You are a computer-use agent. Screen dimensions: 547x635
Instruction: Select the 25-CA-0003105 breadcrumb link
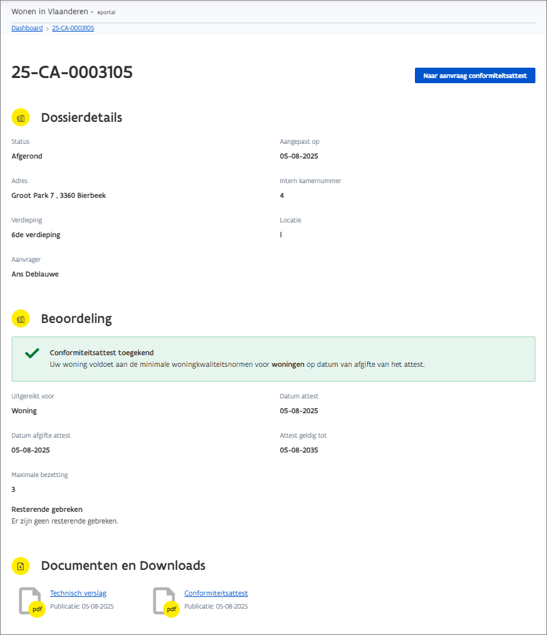pyautogui.click(x=73, y=28)
